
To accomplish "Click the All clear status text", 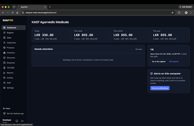I will tap(139, 49).
